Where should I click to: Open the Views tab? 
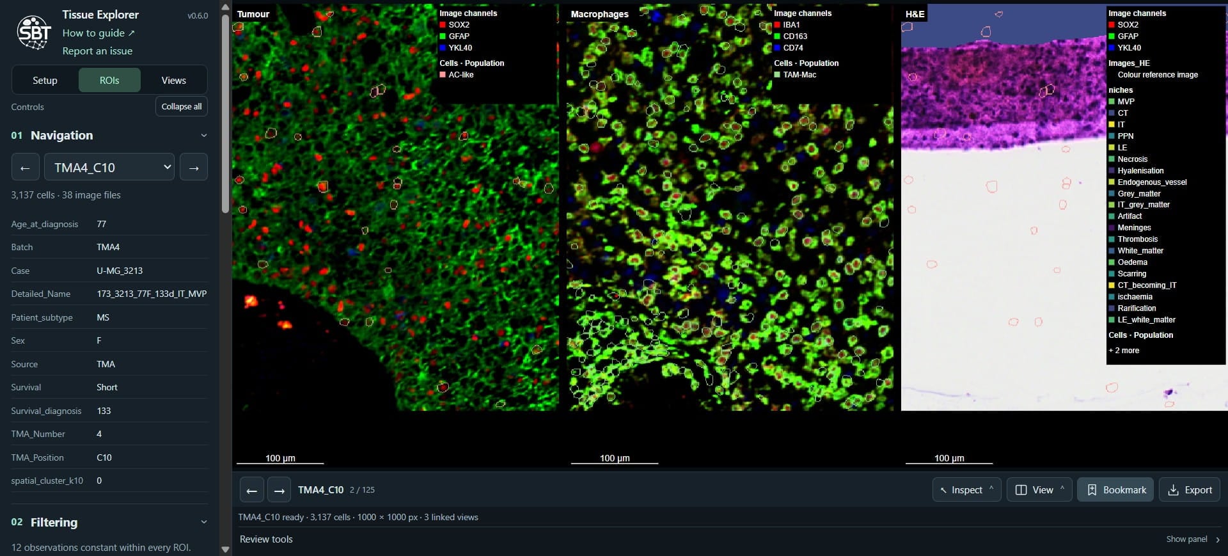174,81
